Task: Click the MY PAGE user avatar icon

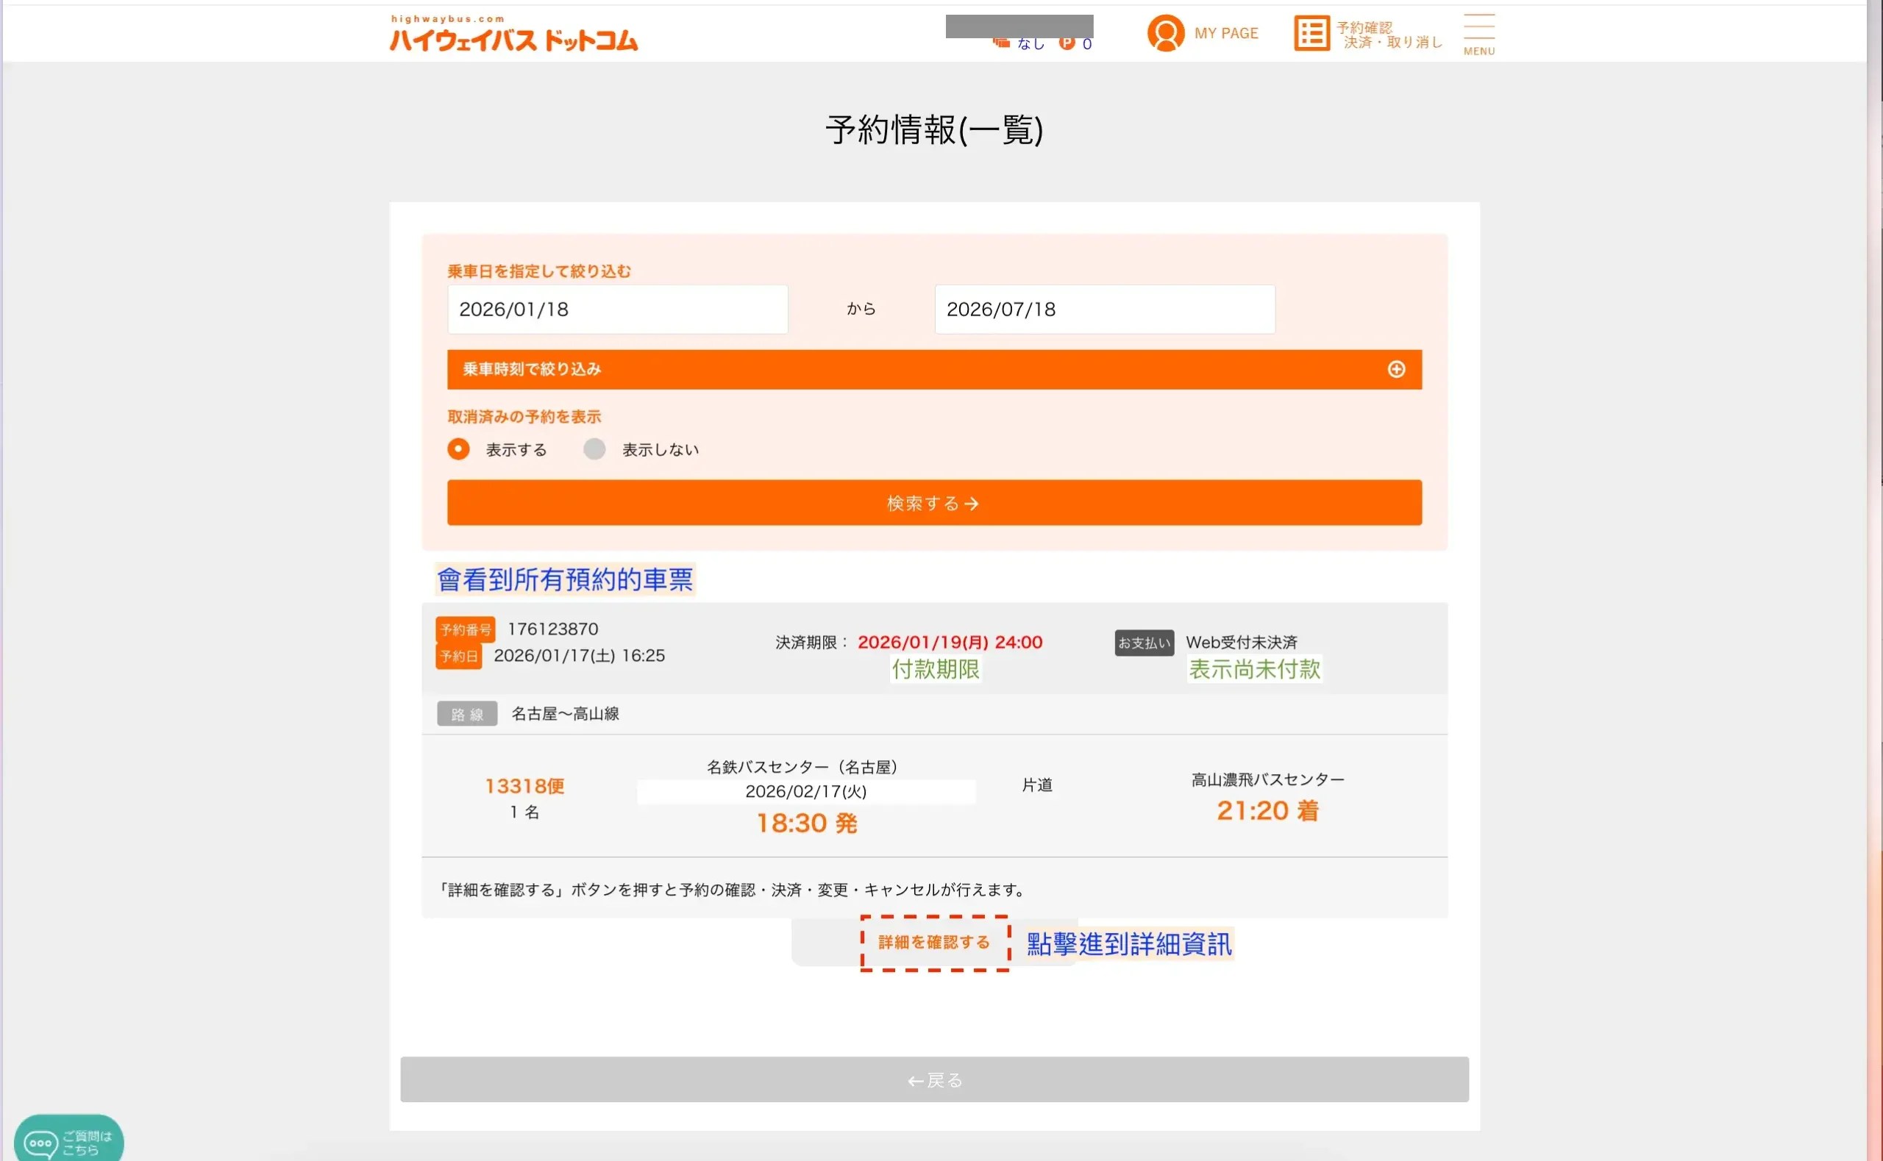Action: coord(1165,34)
